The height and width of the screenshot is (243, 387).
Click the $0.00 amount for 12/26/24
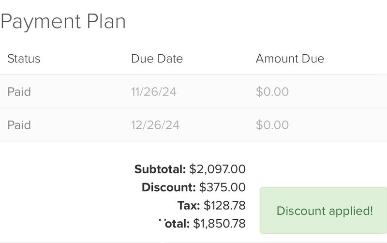pos(272,125)
